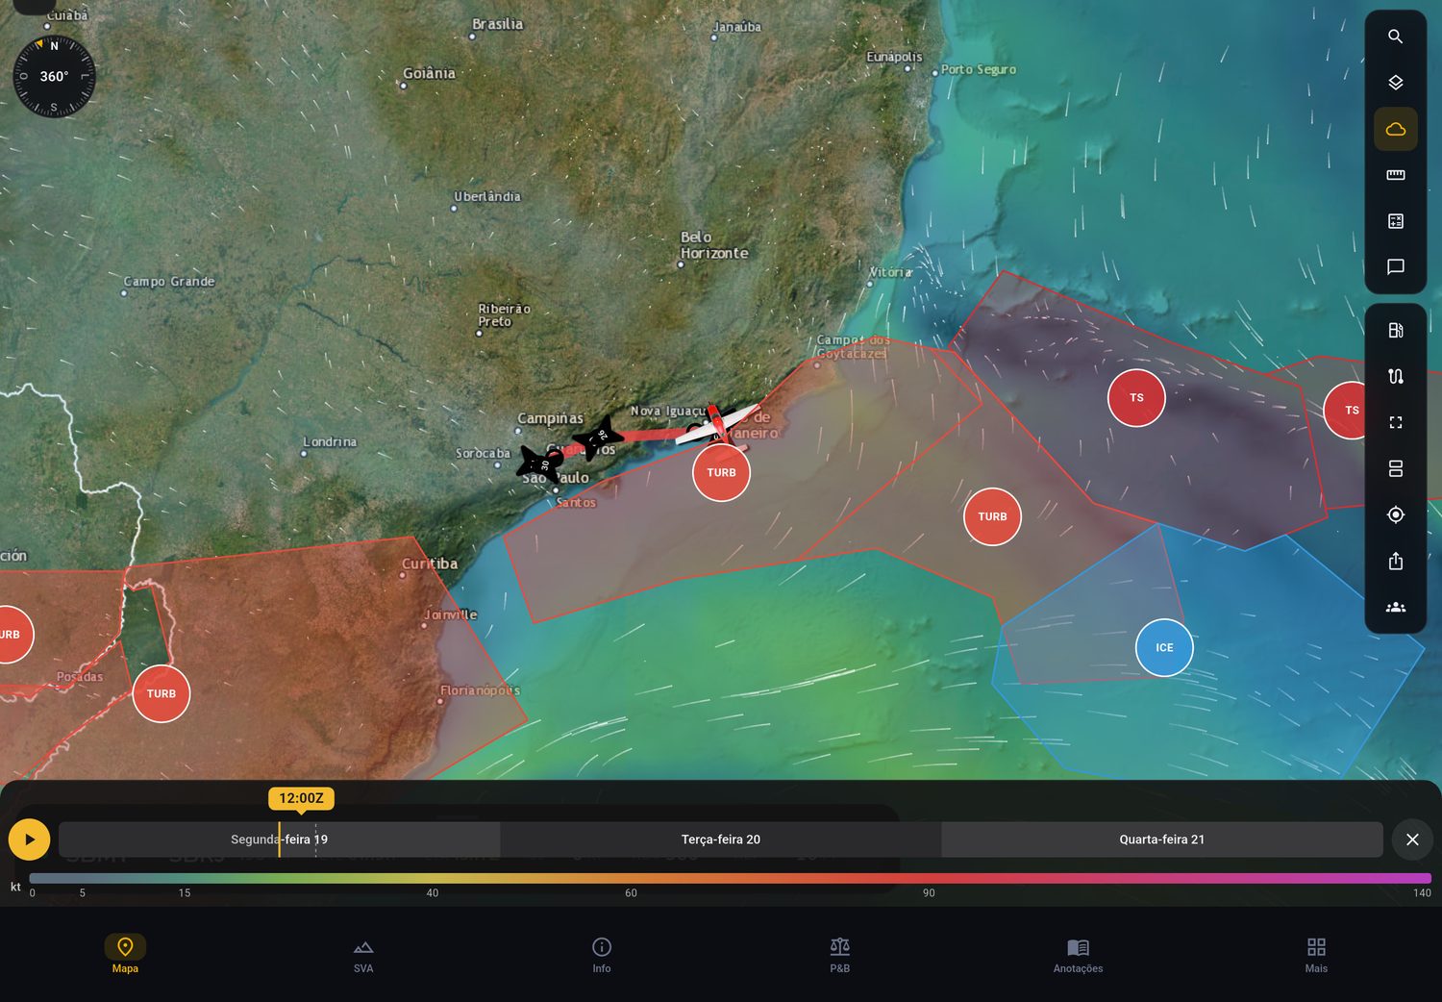1442x1002 pixels.
Task: Tap the Brasília city label
Action: pos(497,24)
